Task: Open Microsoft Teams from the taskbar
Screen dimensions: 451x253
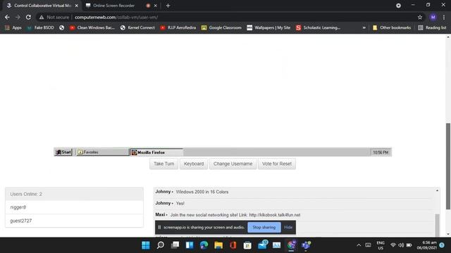Action: pyautogui.click(x=306, y=245)
